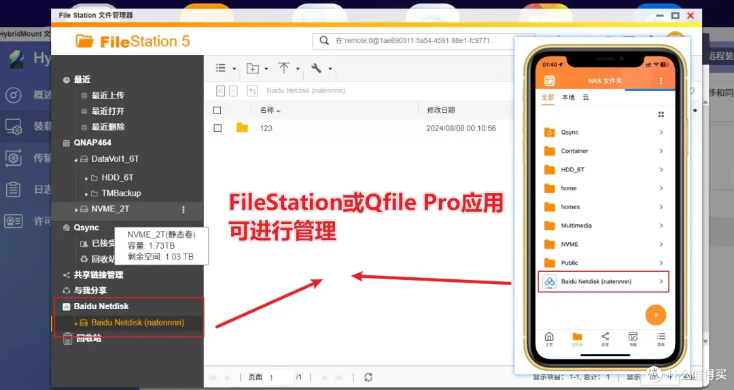Select the 本地 tab in phone app
734x390 pixels.
568,97
